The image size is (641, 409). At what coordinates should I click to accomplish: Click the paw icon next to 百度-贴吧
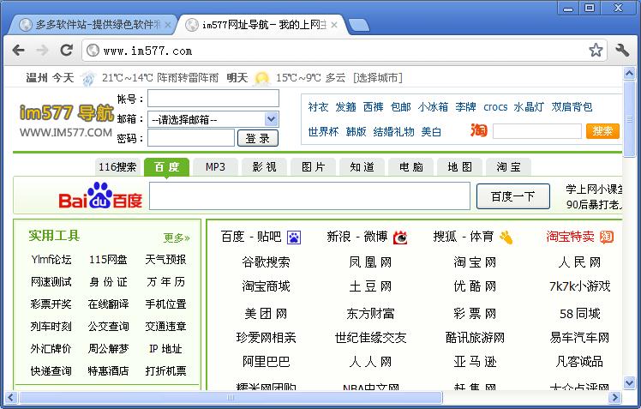click(294, 238)
